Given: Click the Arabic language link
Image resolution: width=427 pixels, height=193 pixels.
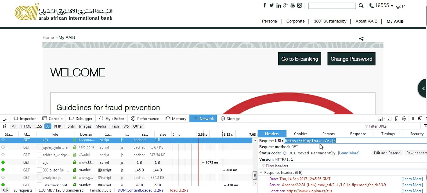Looking at the screenshot, I should (x=401, y=6).
